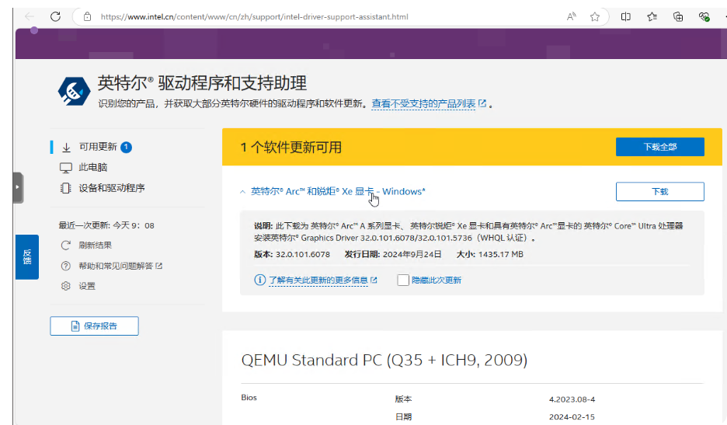Image resolution: width=727 pixels, height=425 pixels.
Task: Click chip icon beside 设备和驱动程序
Action: coord(65,188)
